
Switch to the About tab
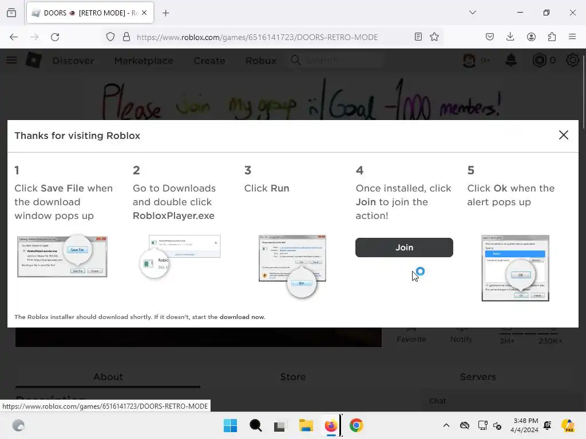[108, 377]
